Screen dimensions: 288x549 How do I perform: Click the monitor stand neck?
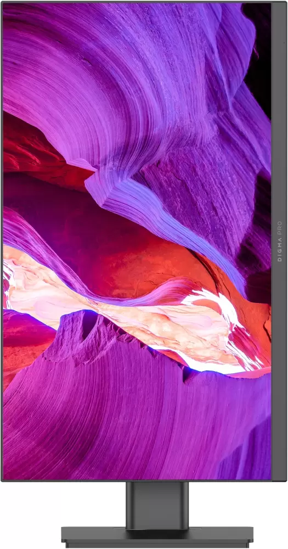(157, 504)
